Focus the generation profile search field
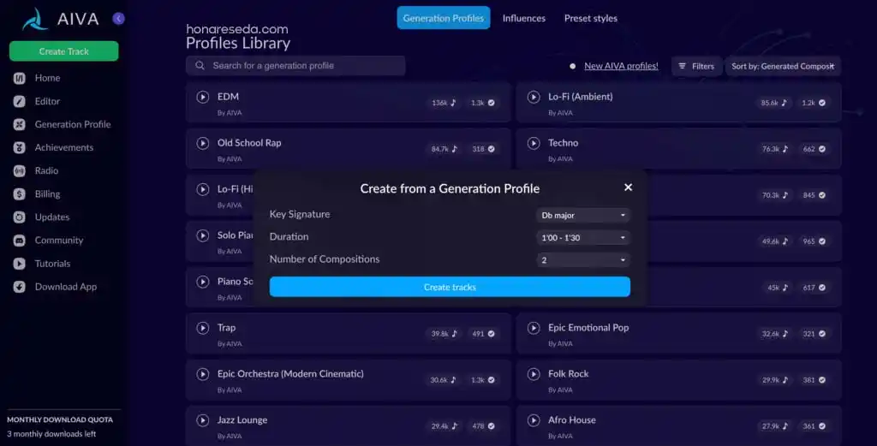 click(x=295, y=65)
